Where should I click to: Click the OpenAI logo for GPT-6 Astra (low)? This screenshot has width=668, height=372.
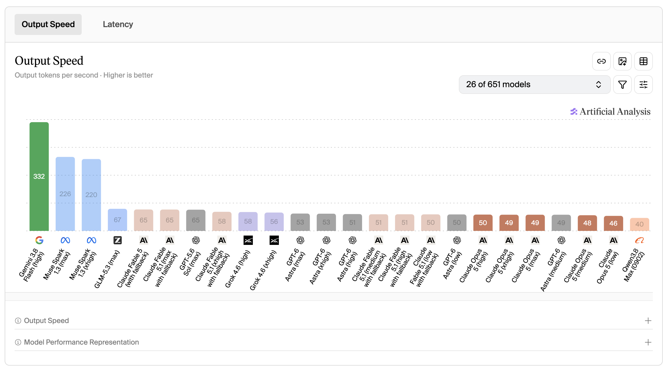click(457, 240)
